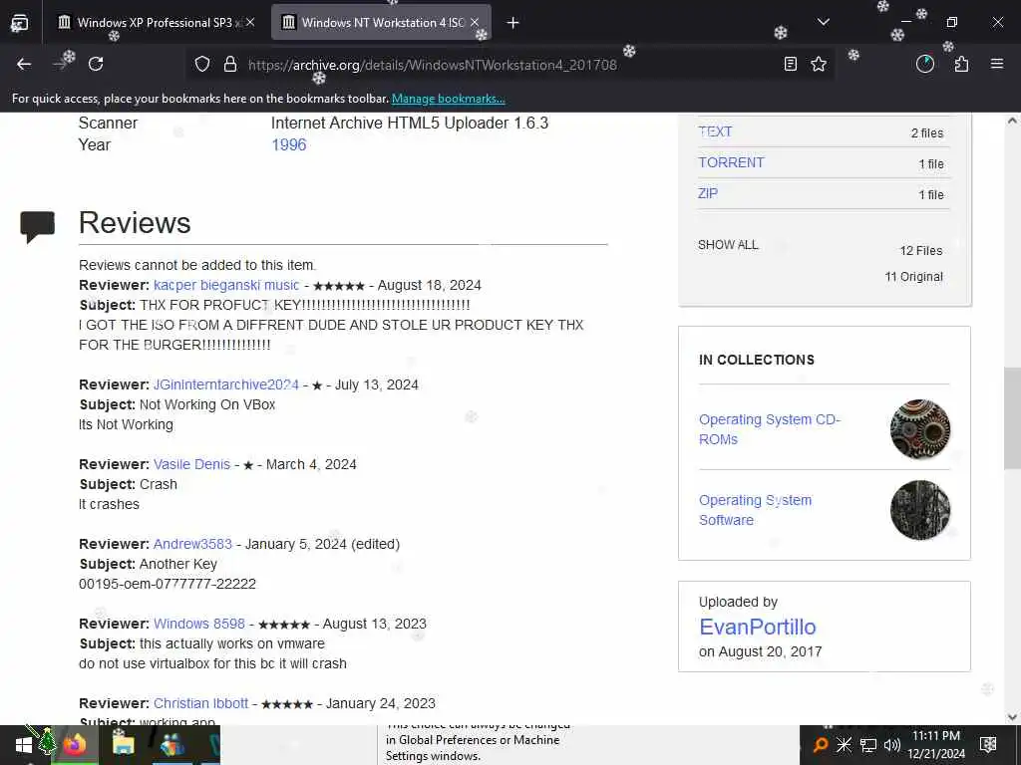Go back using the browser back arrow

click(24, 64)
